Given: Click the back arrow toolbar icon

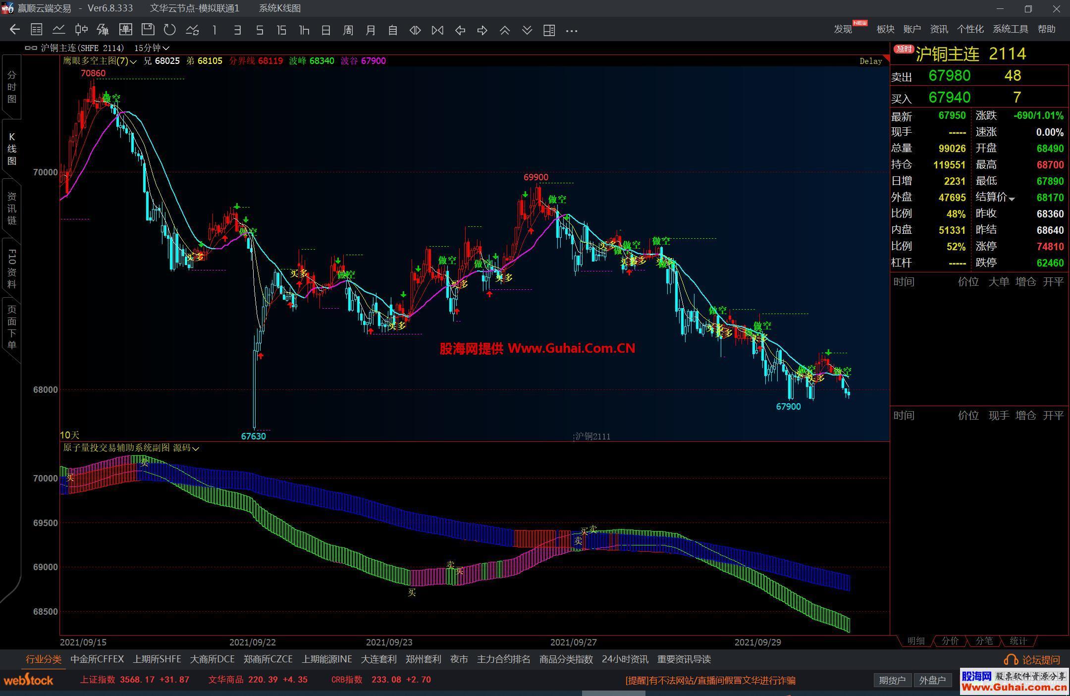Looking at the screenshot, I should (14, 30).
